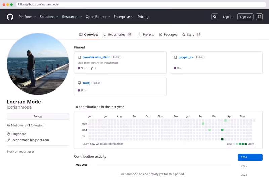Click the Sign up button
The height and width of the screenshot is (177, 269).
245,17
